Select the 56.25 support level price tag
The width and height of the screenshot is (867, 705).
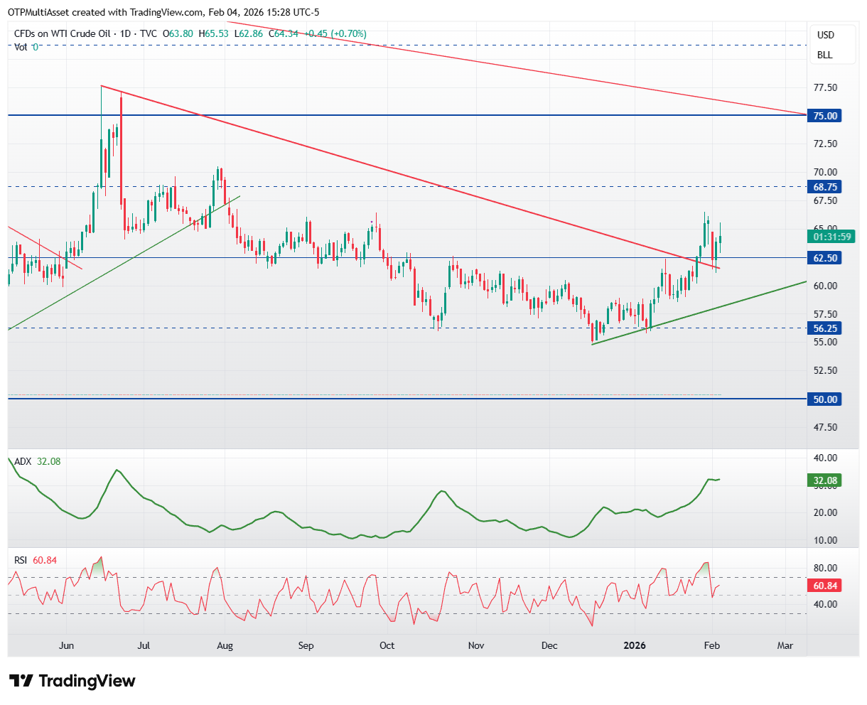coord(824,328)
